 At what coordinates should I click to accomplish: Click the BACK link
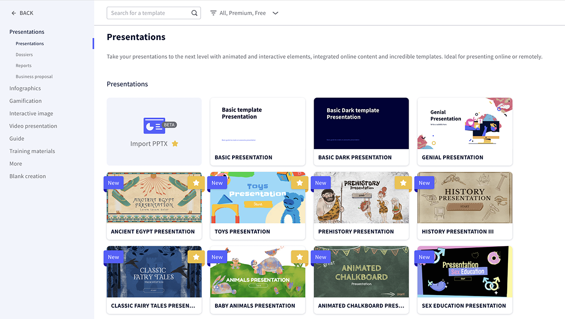[x=26, y=13]
